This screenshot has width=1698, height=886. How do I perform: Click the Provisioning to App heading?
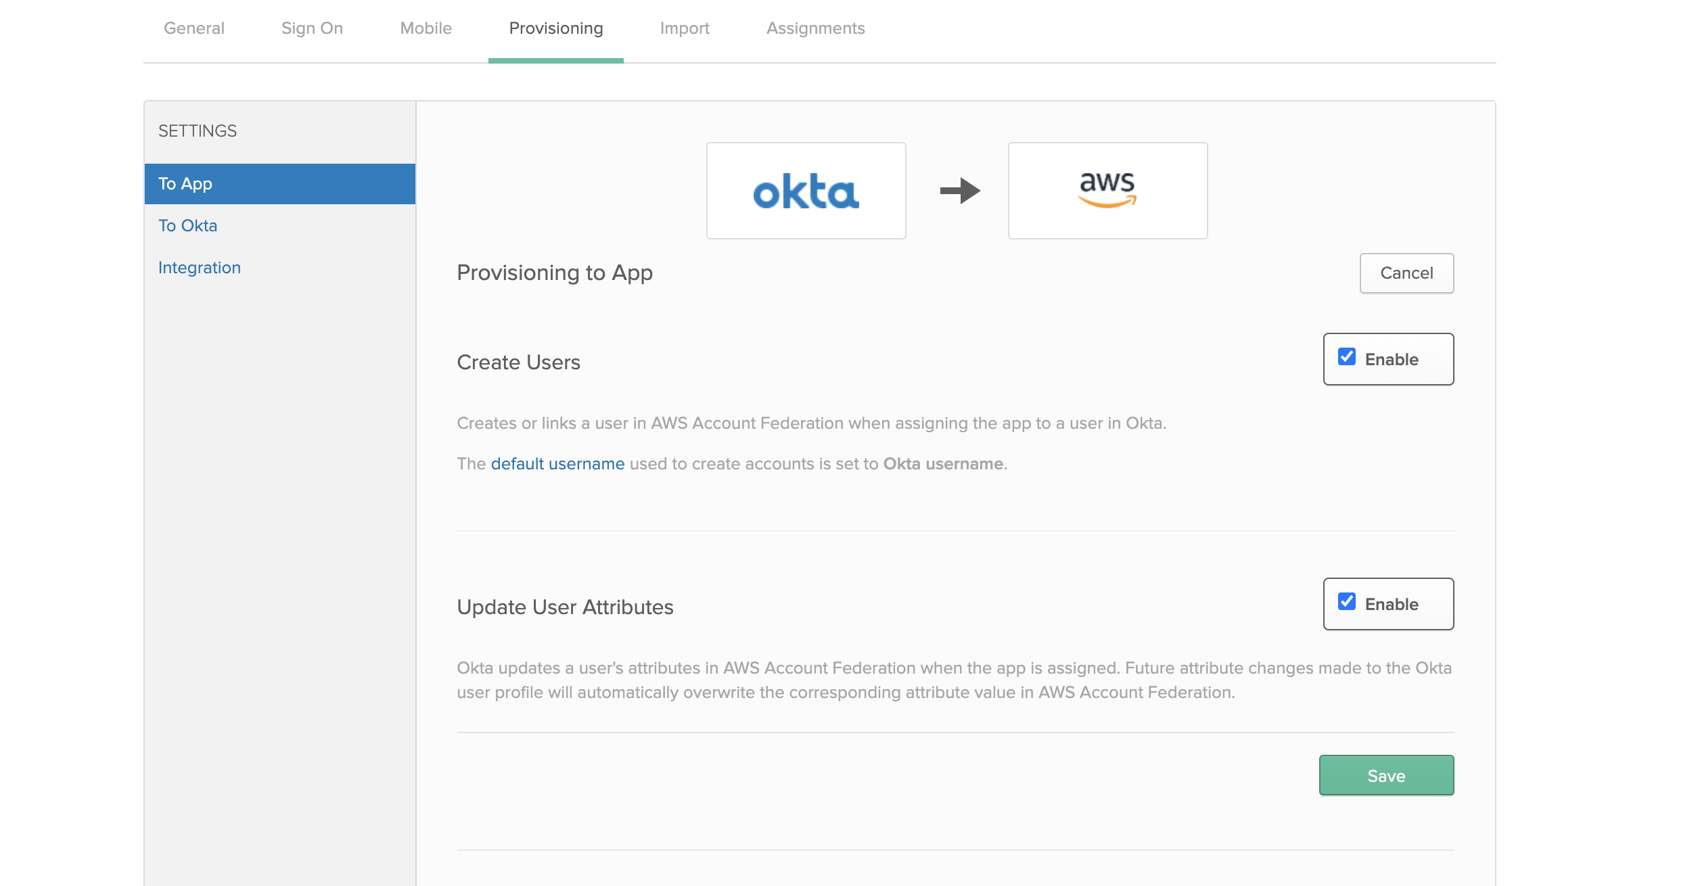click(555, 273)
